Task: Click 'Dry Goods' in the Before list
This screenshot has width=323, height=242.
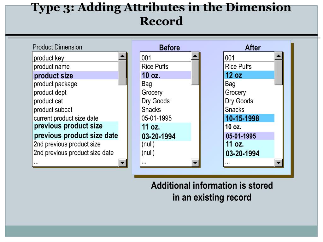Action: click(x=156, y=101)
